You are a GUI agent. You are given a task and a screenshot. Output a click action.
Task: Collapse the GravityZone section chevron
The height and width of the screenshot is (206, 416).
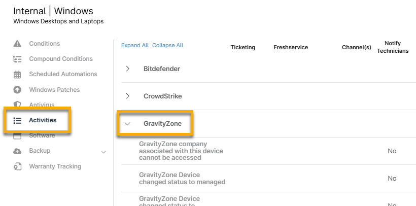(x=127, y=123)
